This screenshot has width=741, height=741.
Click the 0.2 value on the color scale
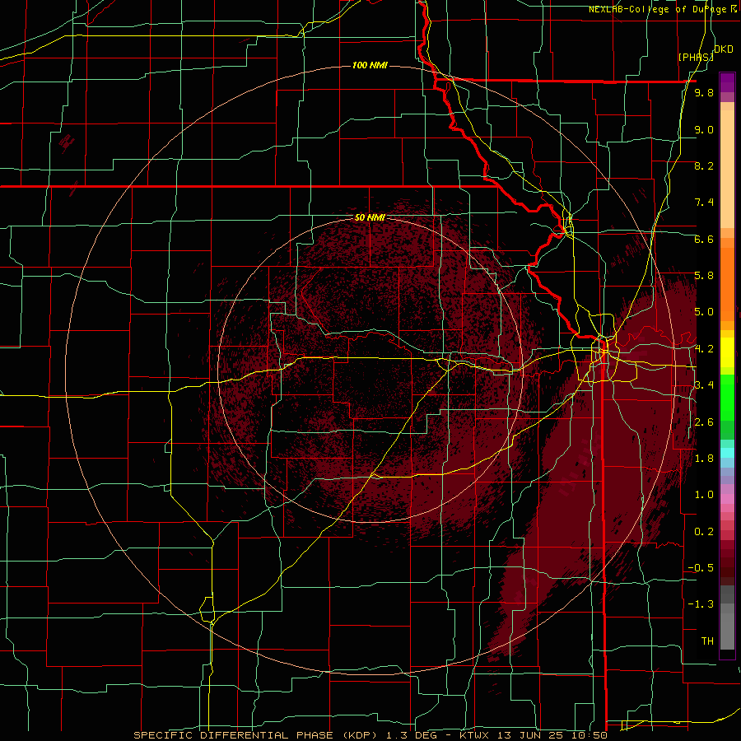tap(704, 532)
